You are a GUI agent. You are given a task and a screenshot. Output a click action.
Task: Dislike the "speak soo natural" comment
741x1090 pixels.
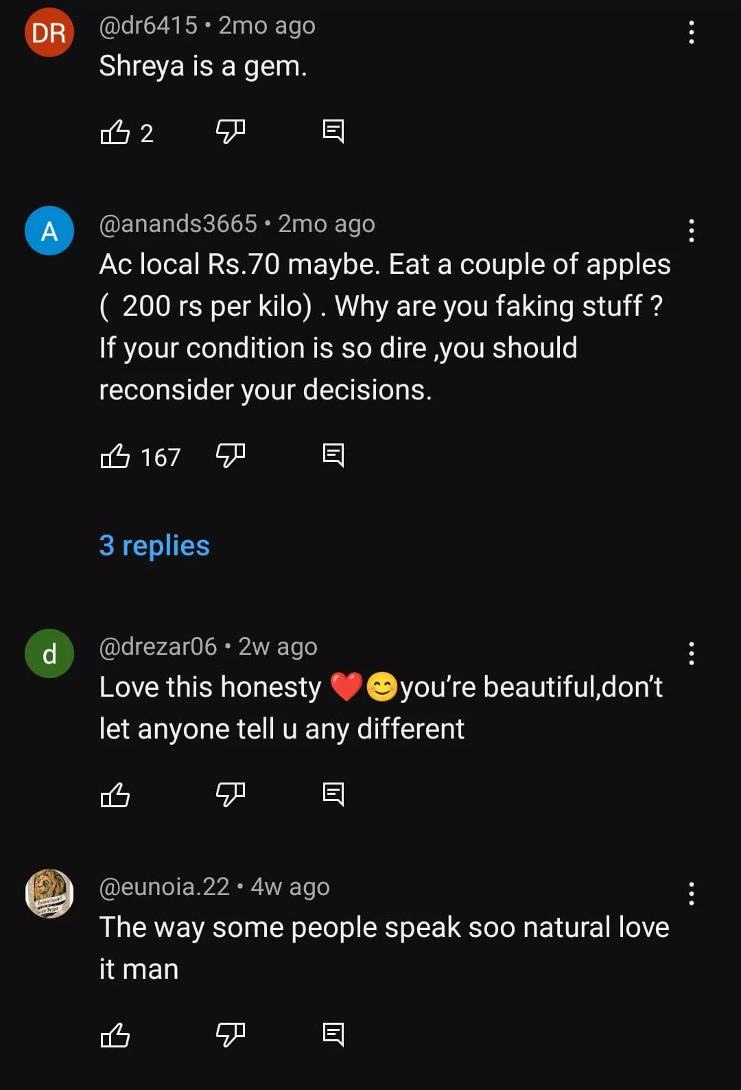pyautogui.click(x=231, y=1034)
